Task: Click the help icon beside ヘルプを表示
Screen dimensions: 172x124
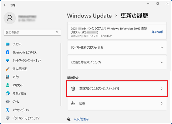Action: pyautogui.click(x=69, y=119)
